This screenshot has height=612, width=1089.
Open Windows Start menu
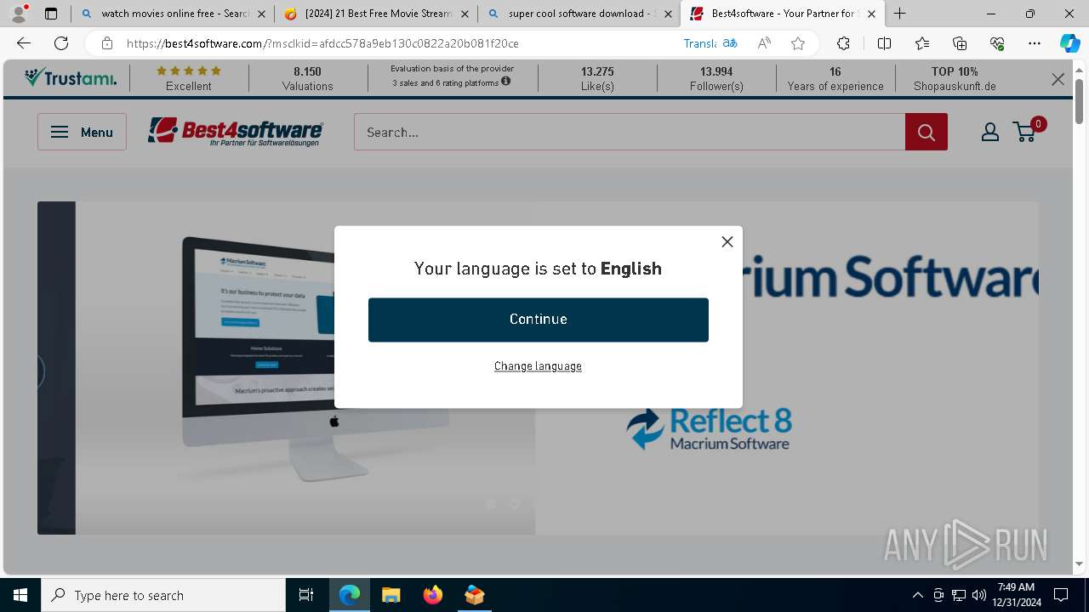(x=20, y=595)
